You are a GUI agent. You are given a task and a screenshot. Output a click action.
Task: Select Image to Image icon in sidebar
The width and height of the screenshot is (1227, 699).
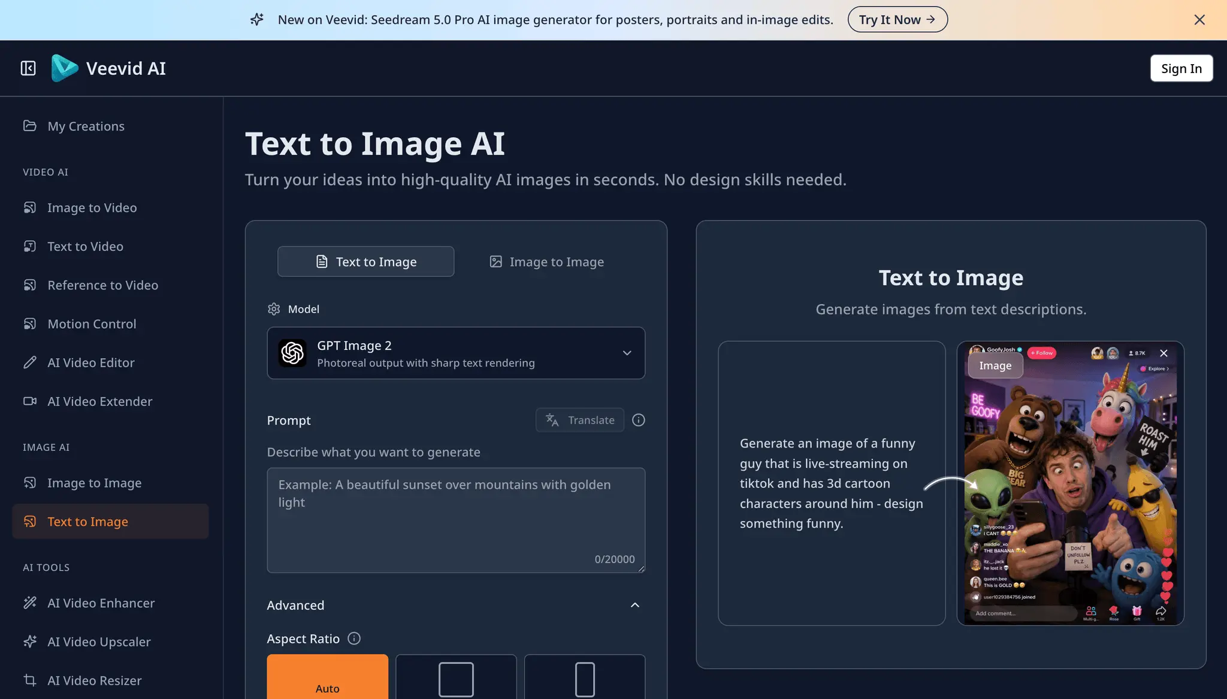click(x=30, y=483)
